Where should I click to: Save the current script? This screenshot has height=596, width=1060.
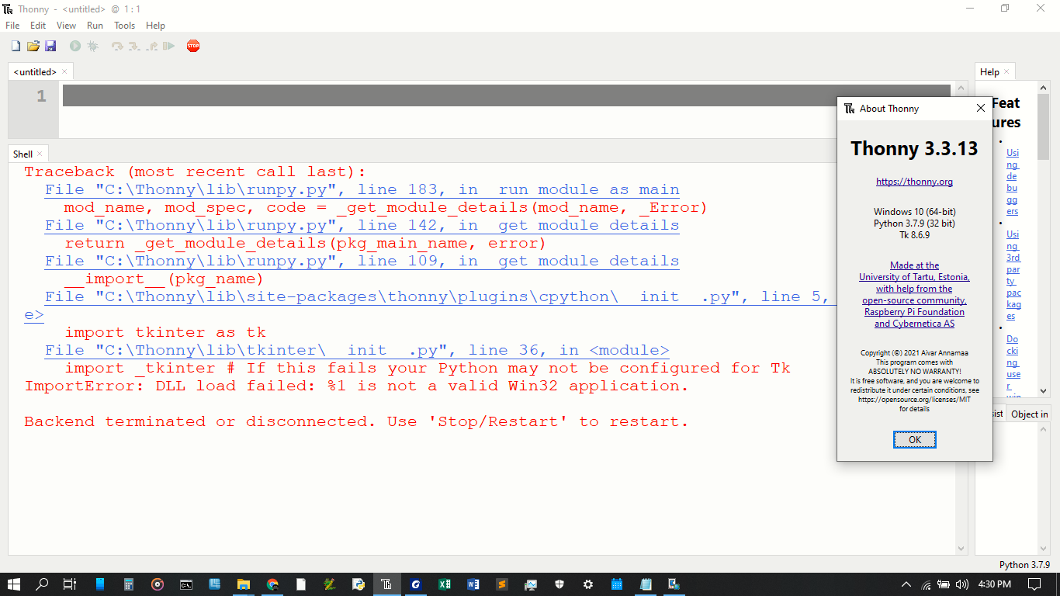point(50,46)
